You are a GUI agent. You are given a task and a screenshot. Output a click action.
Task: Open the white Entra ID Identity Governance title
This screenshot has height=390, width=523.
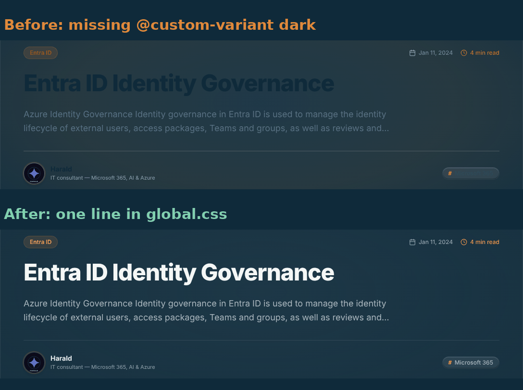(x=179, y=273)
